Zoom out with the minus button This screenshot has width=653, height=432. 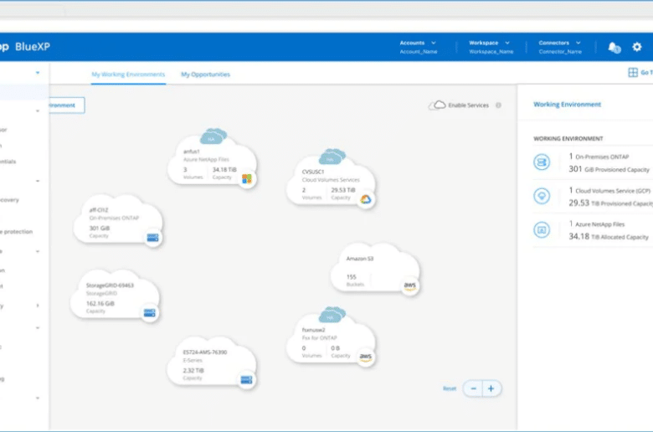tap(473, 388)
